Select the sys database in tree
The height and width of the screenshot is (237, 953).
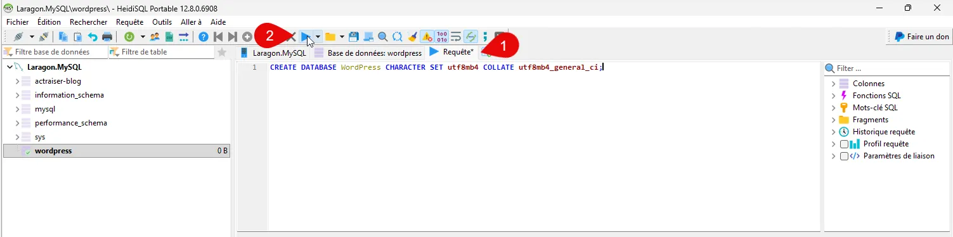pyautogui.click(x=40, y=137)
